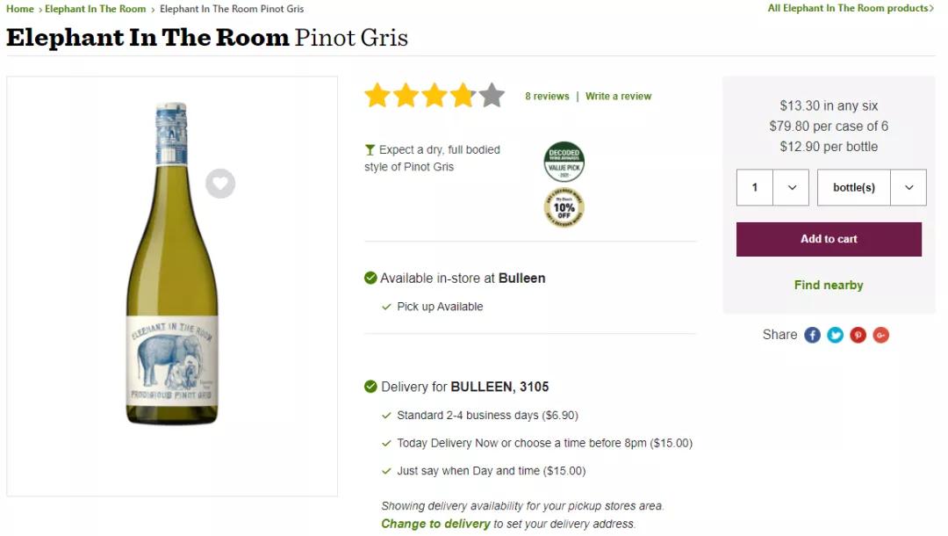
Task: Share product on Pinterest
Action: click(858, 335)
